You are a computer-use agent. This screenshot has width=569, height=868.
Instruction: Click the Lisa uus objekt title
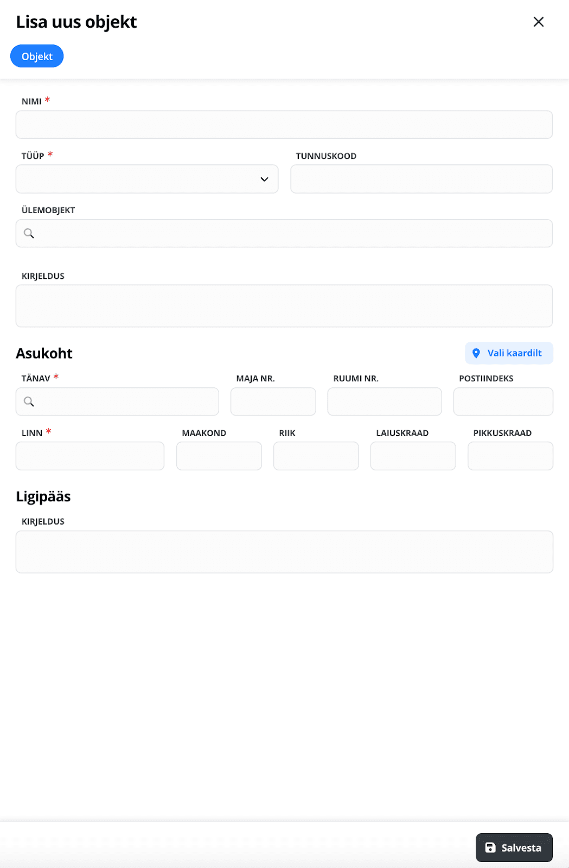[76, 22]
